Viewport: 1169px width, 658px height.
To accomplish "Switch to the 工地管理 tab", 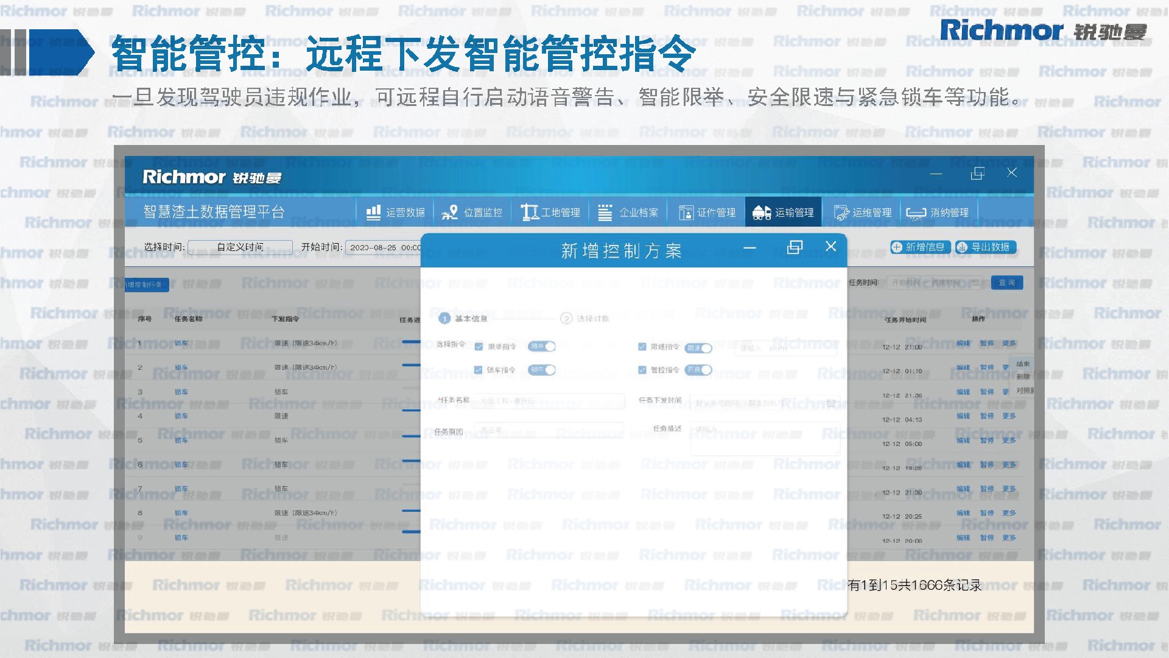I will tap(550, 212).
